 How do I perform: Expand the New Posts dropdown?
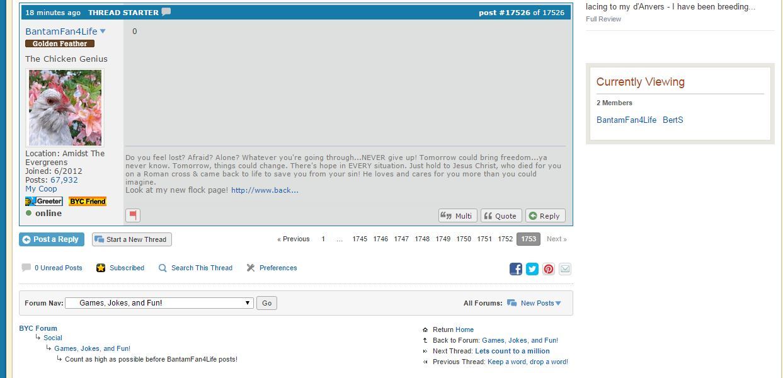(x=558, y=304)
